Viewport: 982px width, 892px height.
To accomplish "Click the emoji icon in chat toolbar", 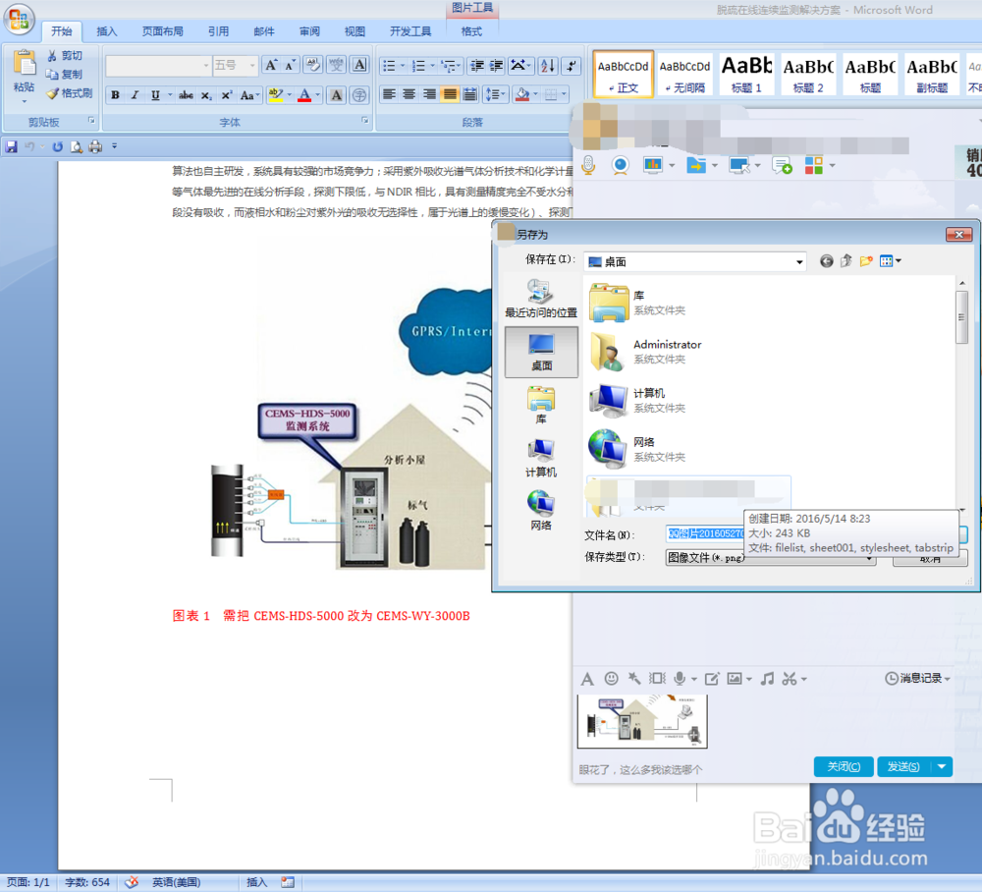I will pyautogui.click(x=611, y=679).
